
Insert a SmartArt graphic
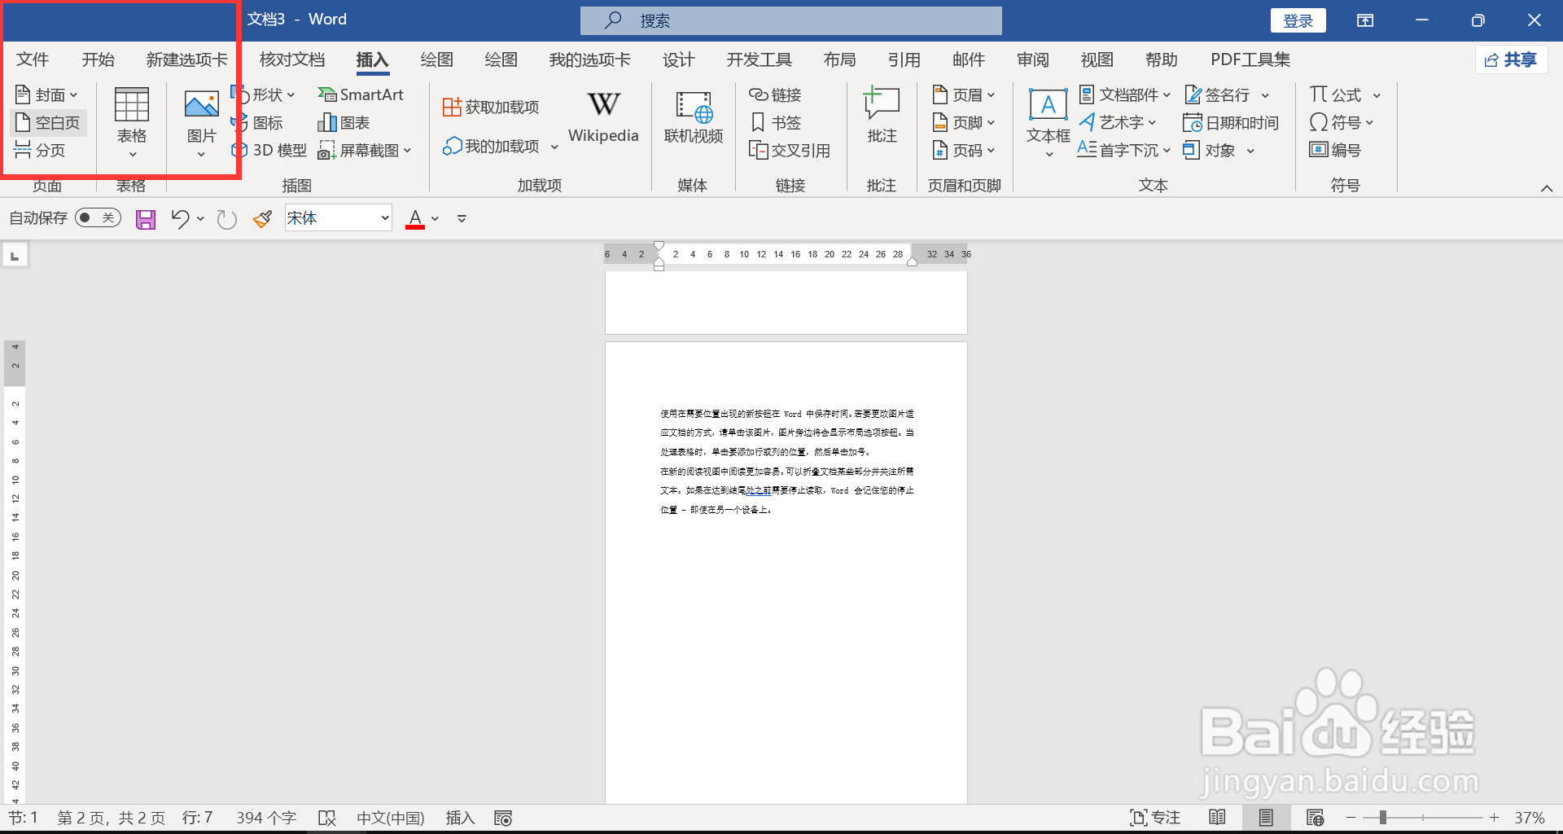[x=361, y=95]
